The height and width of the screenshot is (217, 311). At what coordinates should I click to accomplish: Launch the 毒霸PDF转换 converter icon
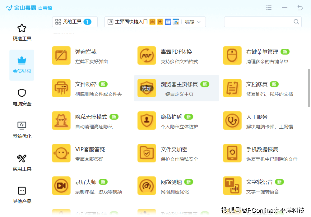pos(146,55)
